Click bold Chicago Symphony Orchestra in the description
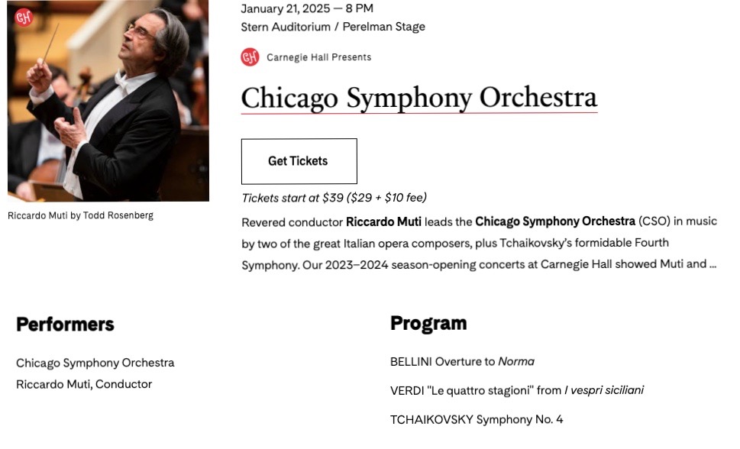 (x=554, y=221)
